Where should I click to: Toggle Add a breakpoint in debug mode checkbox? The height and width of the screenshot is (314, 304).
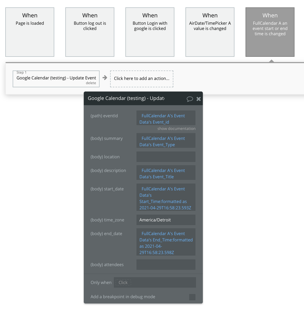[x=192, y=297]
